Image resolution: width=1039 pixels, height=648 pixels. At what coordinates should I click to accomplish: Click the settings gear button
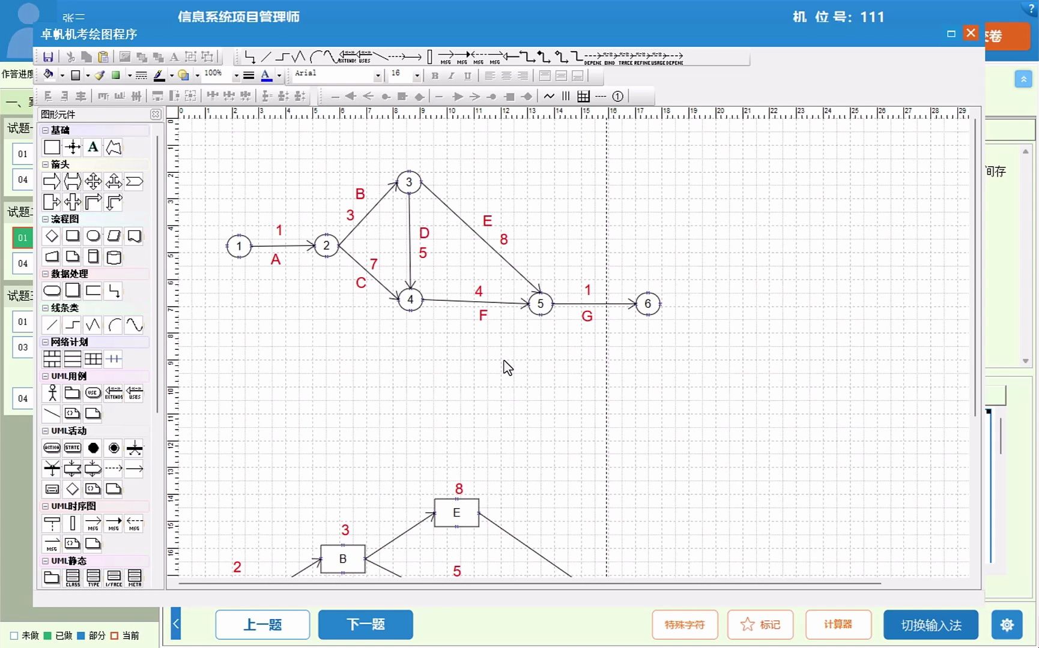[1007, 625]
